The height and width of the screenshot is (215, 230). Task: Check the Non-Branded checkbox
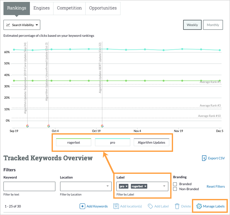click(175, 189)
